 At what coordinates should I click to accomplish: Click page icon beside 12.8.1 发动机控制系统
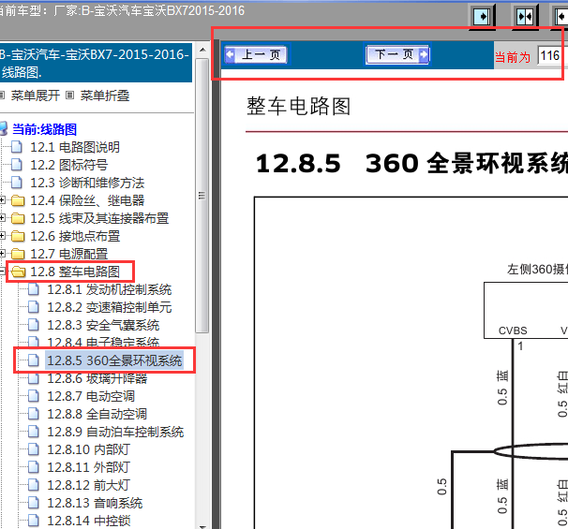[x=34, y=289]
